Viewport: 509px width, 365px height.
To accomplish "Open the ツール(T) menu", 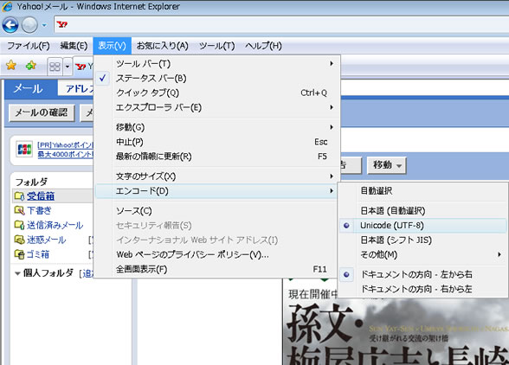I will coord(216,46).
